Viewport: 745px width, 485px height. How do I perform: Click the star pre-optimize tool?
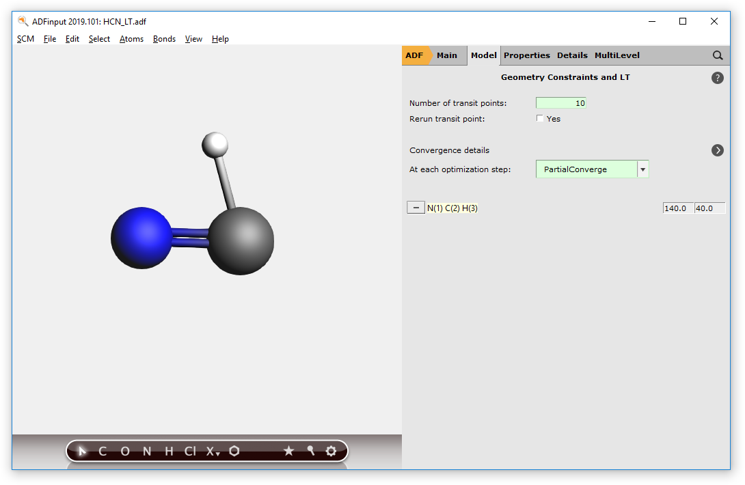coord(288,451)
